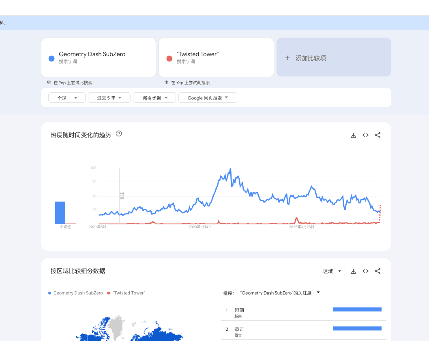
Task: Click the 2023年6月4日 axis label
Action: click(x=200, y=227)
